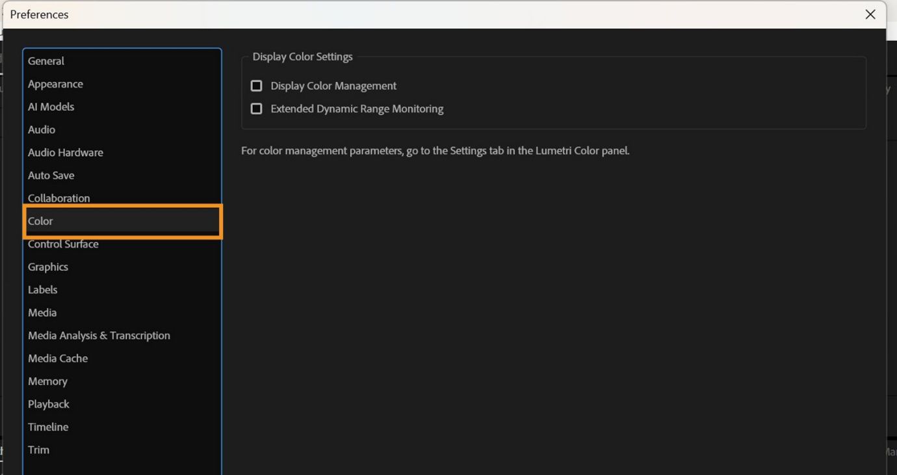Select Media Analysis & Transcription
This screenshot has height=475, width=897.
point(99,335)
